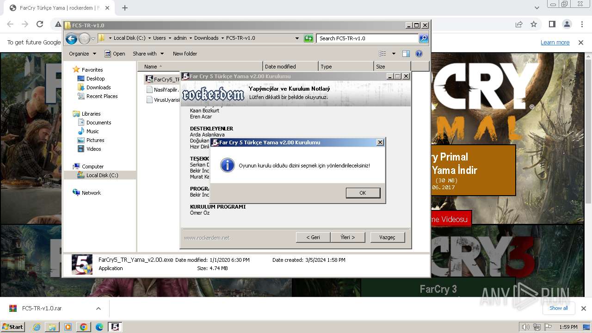Click the Geri back button in the installer
Screen dimensions: 592x333
(313, 237)
